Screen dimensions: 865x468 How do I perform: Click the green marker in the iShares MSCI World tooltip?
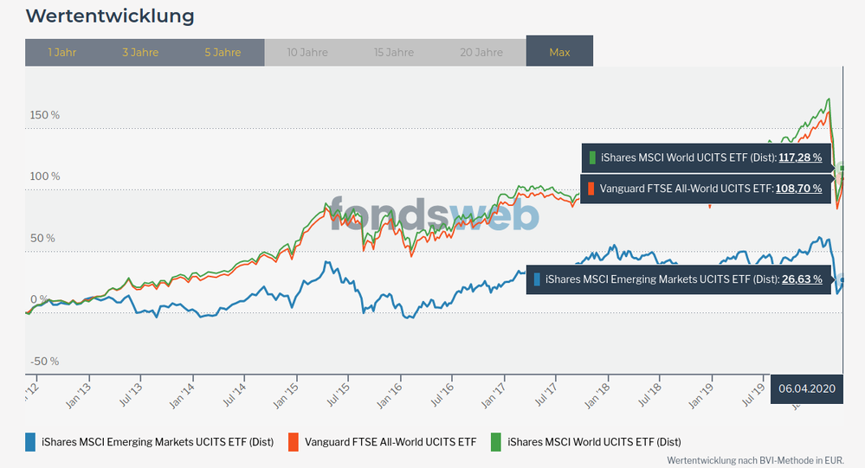tap(592, 157)
